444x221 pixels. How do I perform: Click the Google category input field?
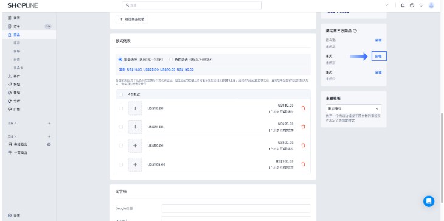[x=236, y=209]
